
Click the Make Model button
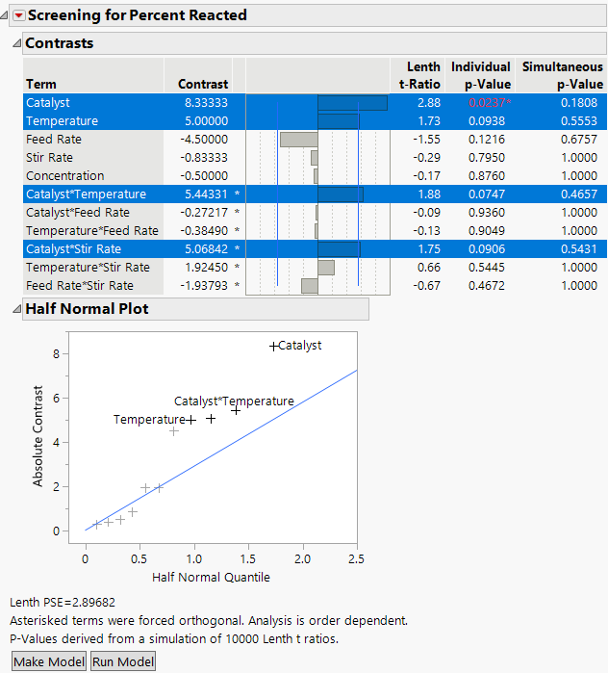click(48, 661)
